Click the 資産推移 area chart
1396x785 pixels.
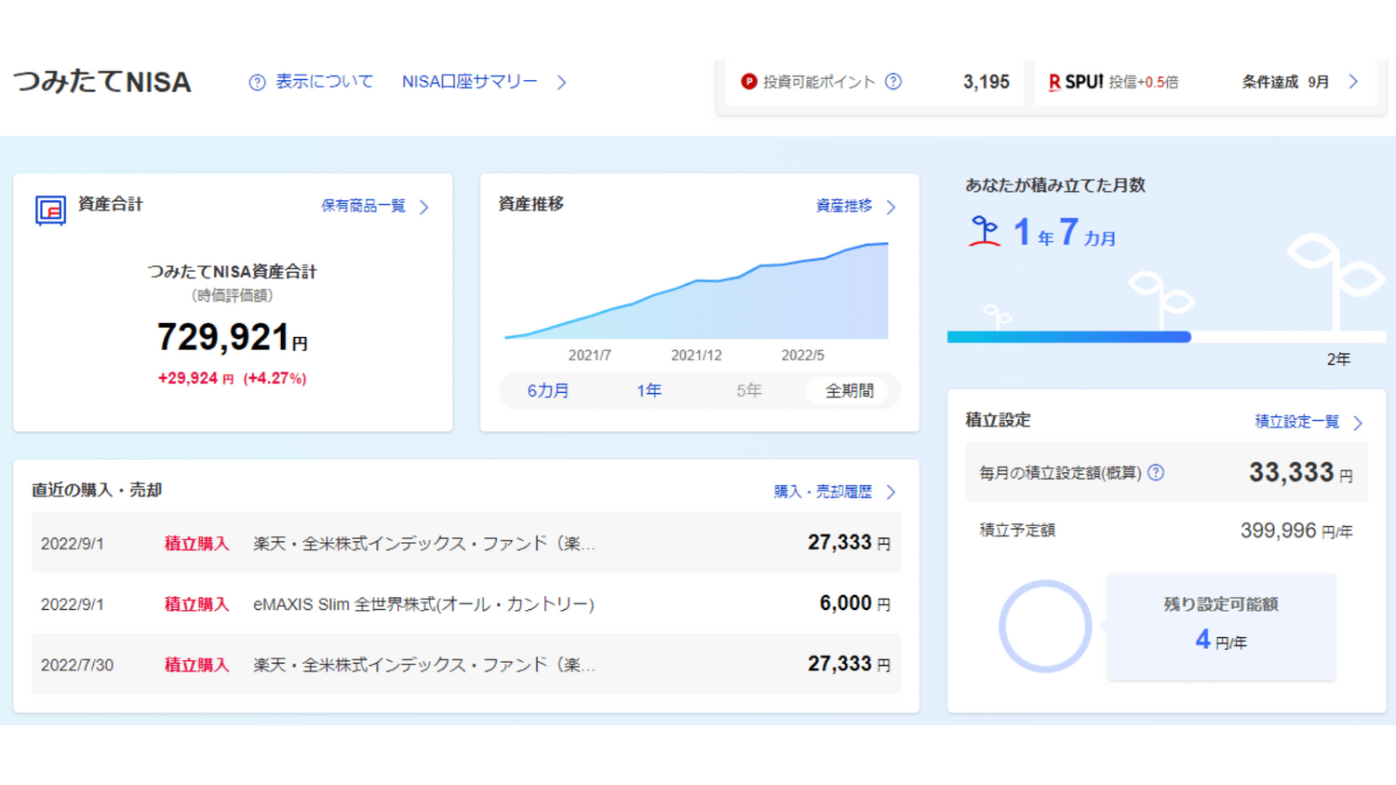(696, 291)
